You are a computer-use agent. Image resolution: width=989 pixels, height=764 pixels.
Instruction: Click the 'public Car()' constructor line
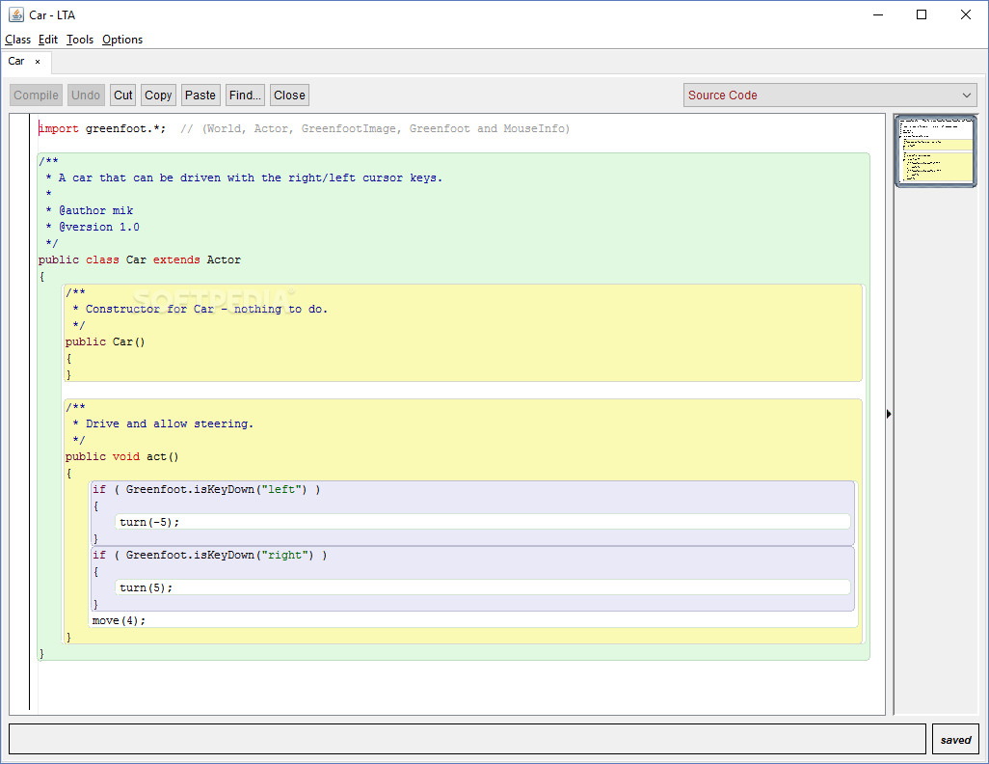105,342
